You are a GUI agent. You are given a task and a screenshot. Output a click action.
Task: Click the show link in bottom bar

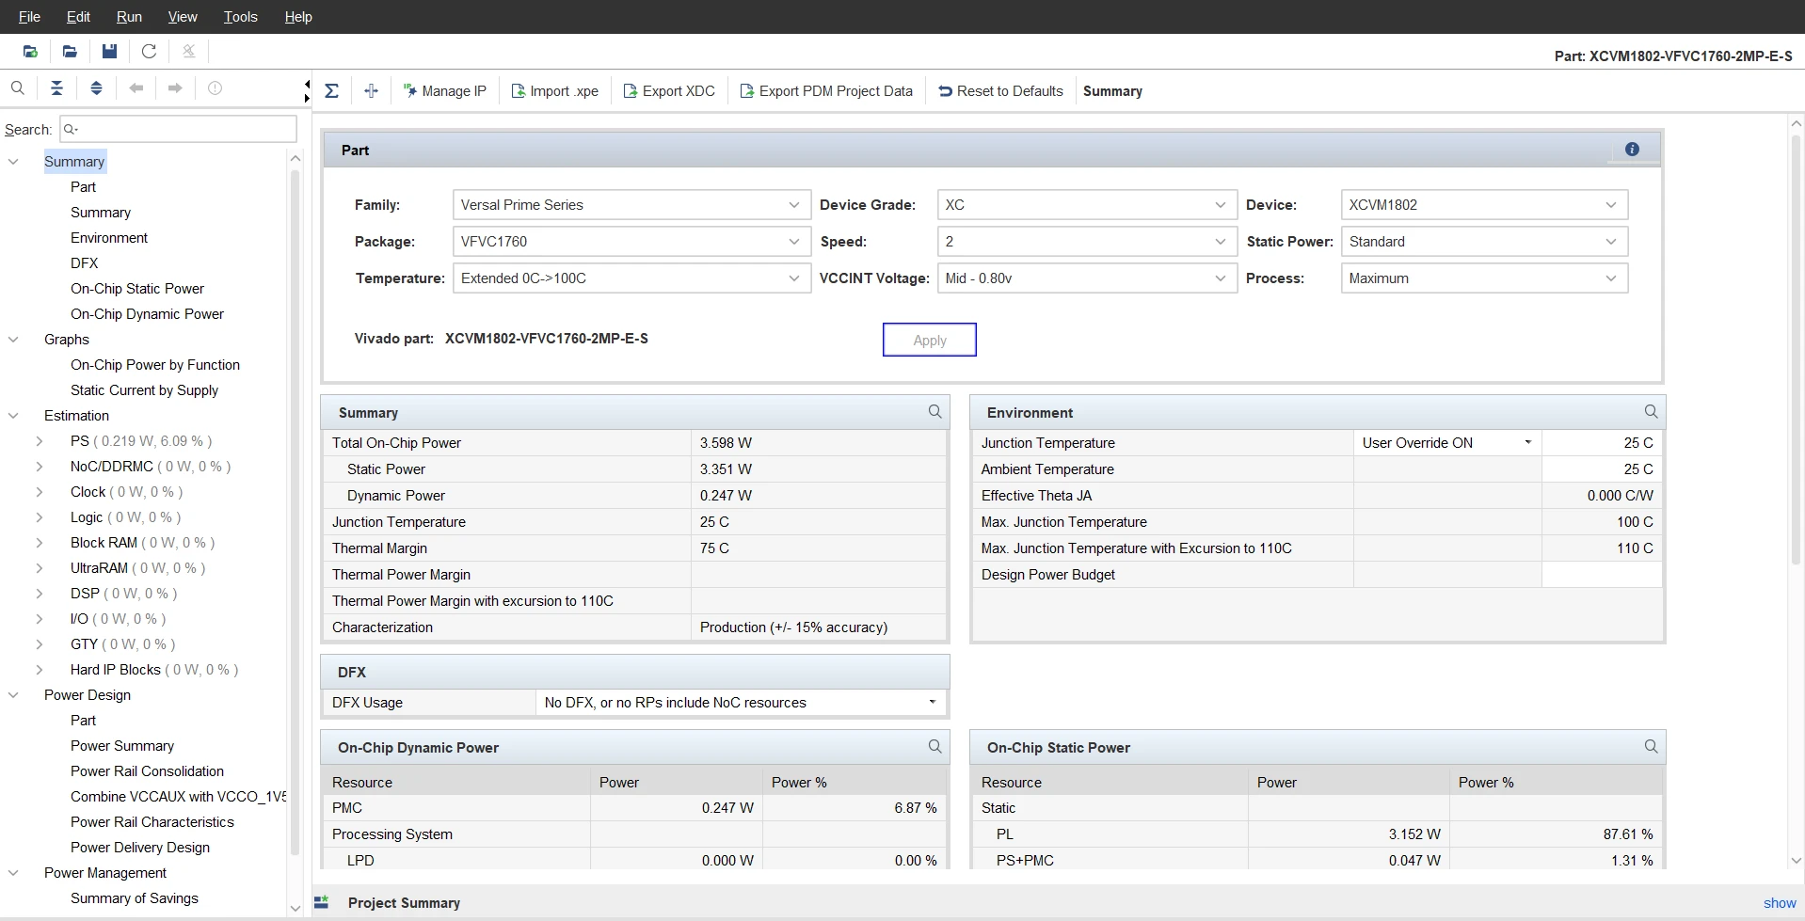(1780, 903)
